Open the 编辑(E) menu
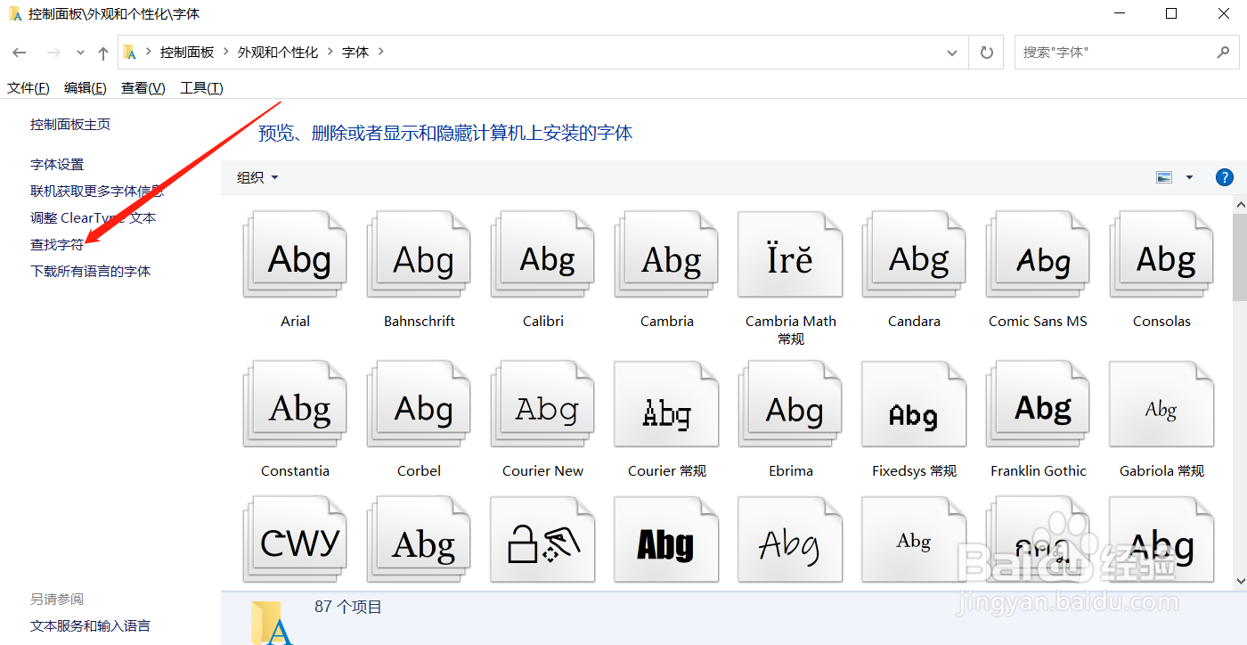The width and height of the screenshot is (1247, 645). coord(86,87)
